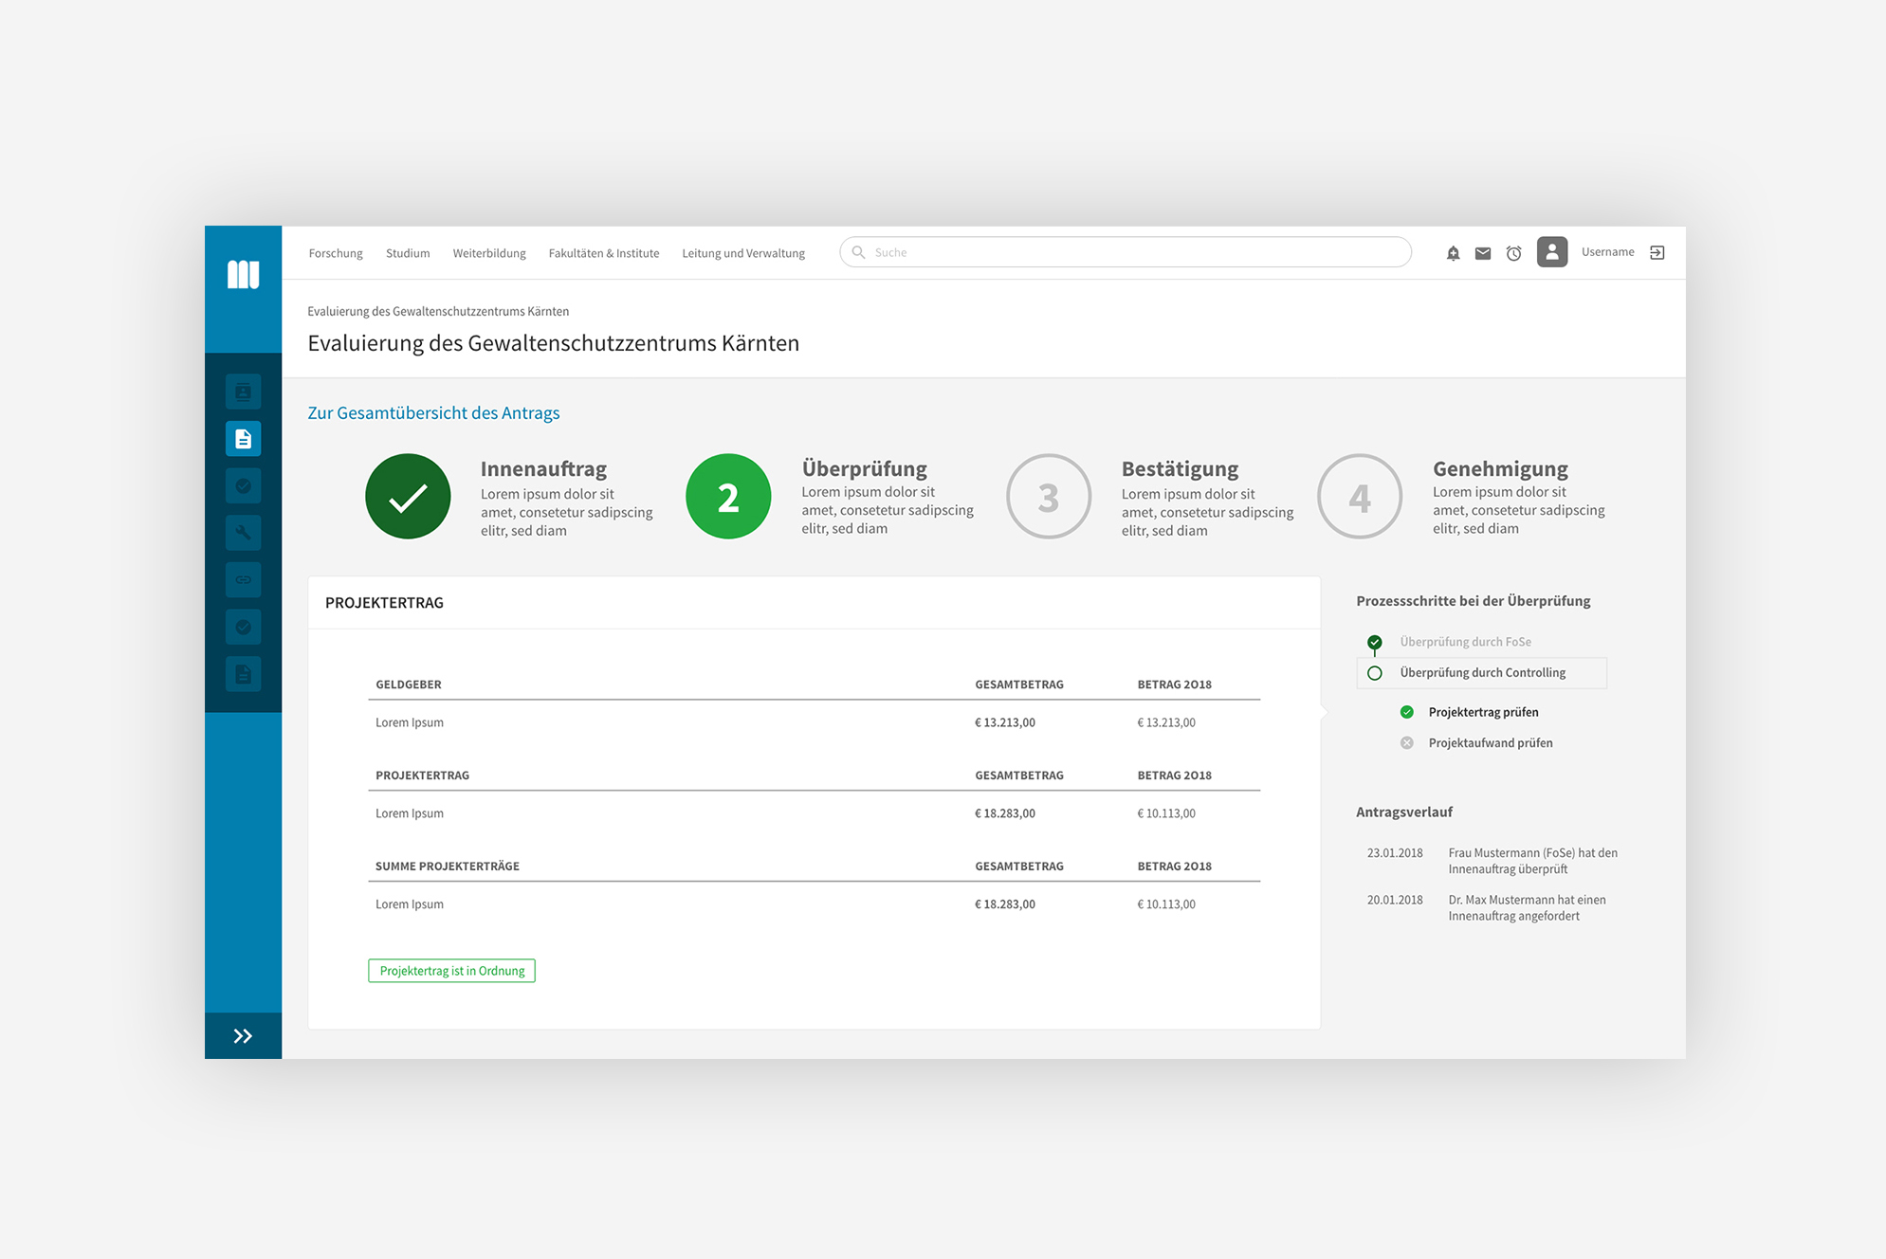
Task: Open the wrench tools sidebar icon
Action: pyautogui.click(x=244, y=533)
